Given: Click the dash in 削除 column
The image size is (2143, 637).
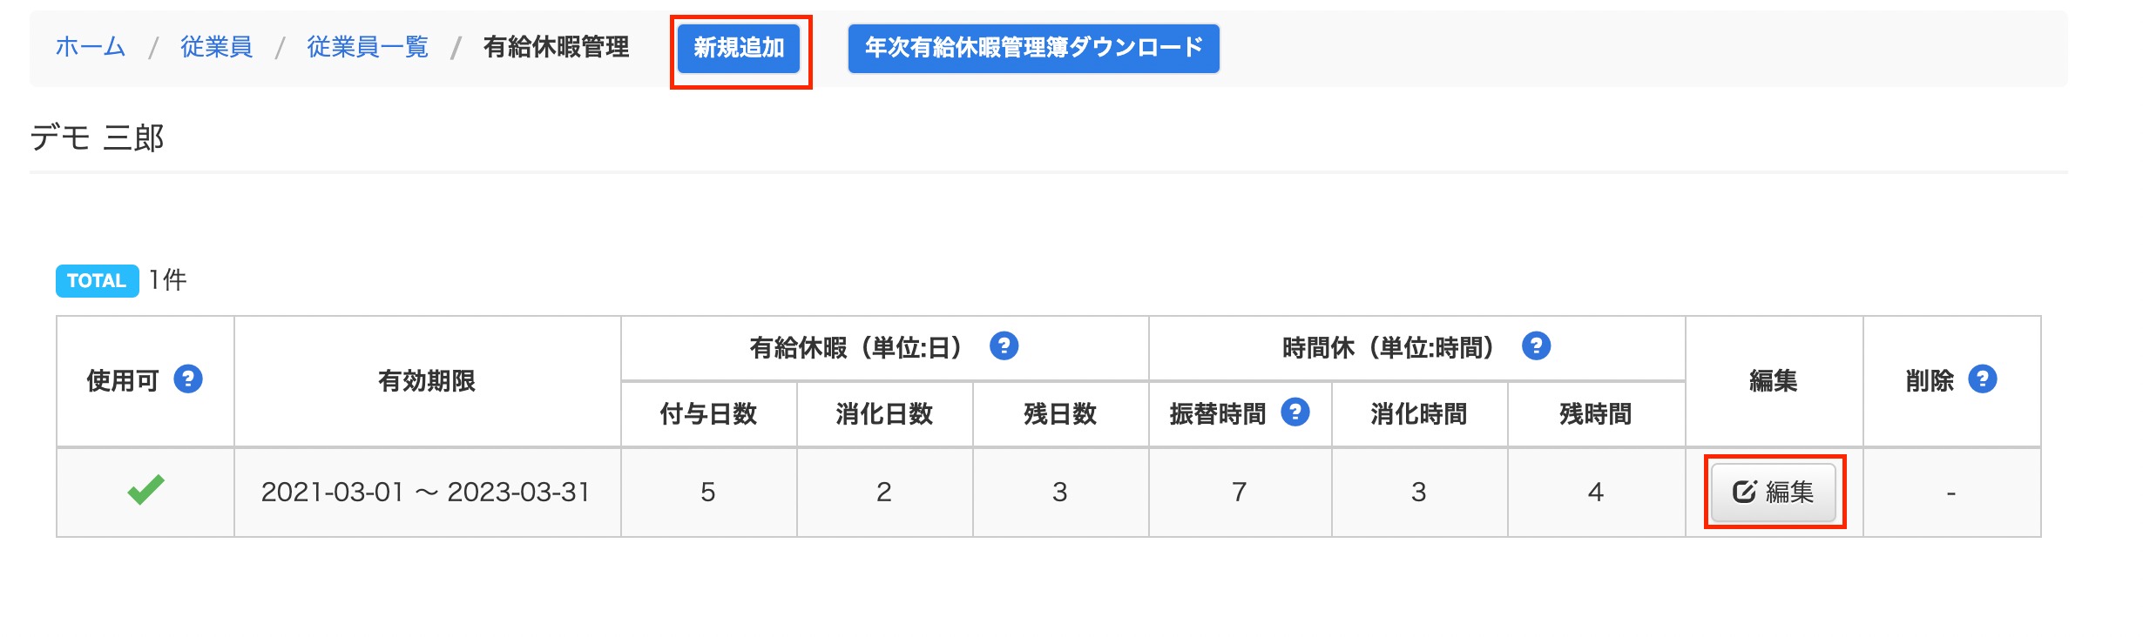Looking at the screenshot, I should [x=1951, y=493].
